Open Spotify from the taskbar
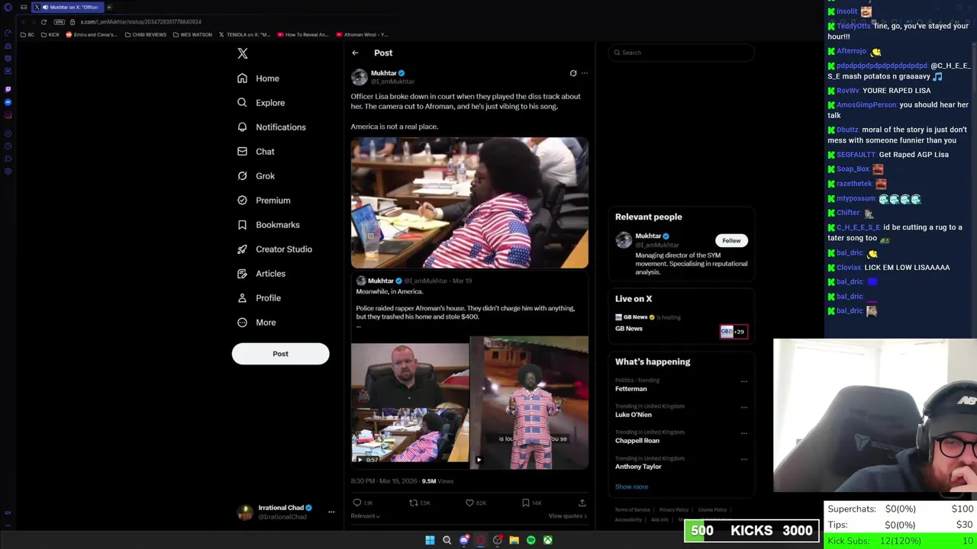The height and width of the screenshot is (549, 977). (x=531, y=541)
